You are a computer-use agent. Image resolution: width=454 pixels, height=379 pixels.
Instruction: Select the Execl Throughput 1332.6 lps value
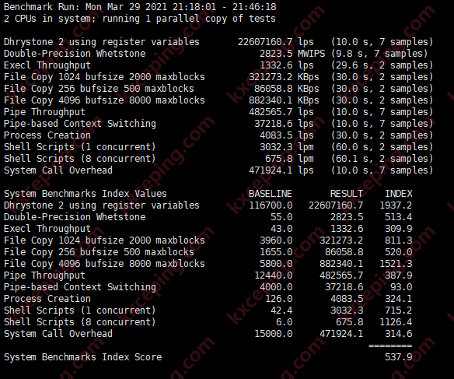(287, 65)
